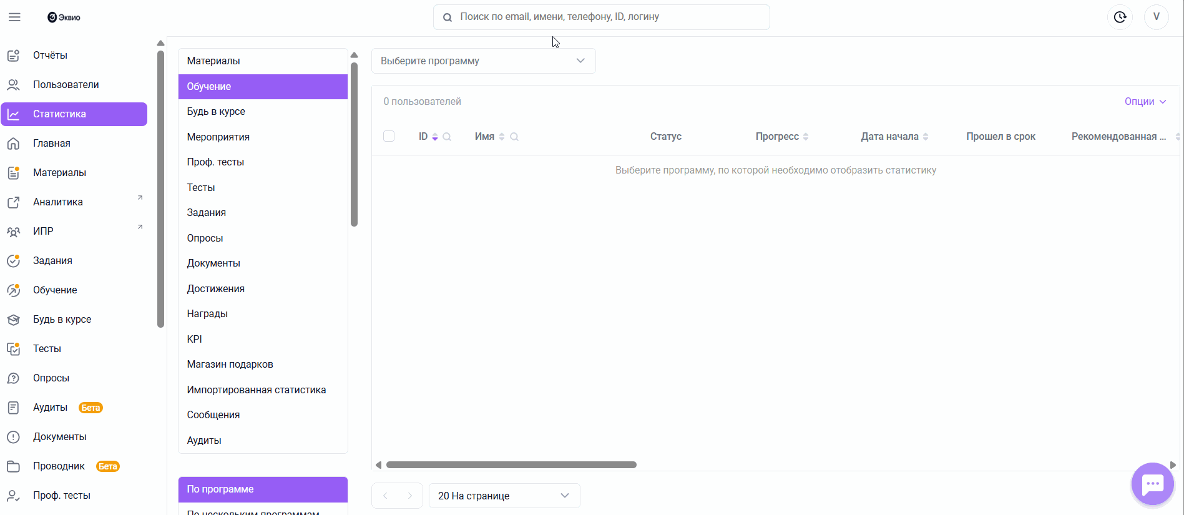Screen dimensions: 1184x515
Task: Click the search icon beside ID column
Action: click(x=447, y=137)
